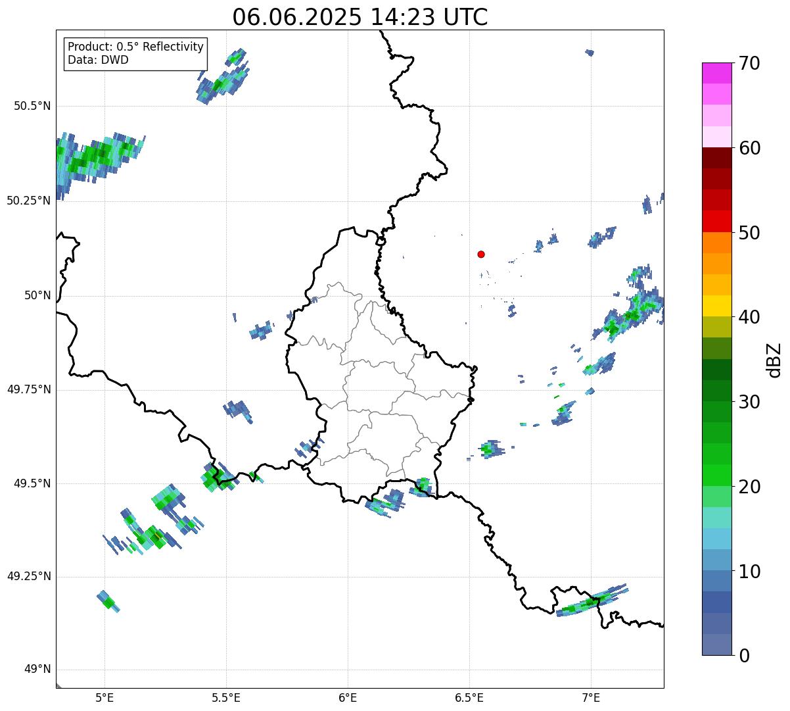Click the 49°N latitude label

click(37, 670)
